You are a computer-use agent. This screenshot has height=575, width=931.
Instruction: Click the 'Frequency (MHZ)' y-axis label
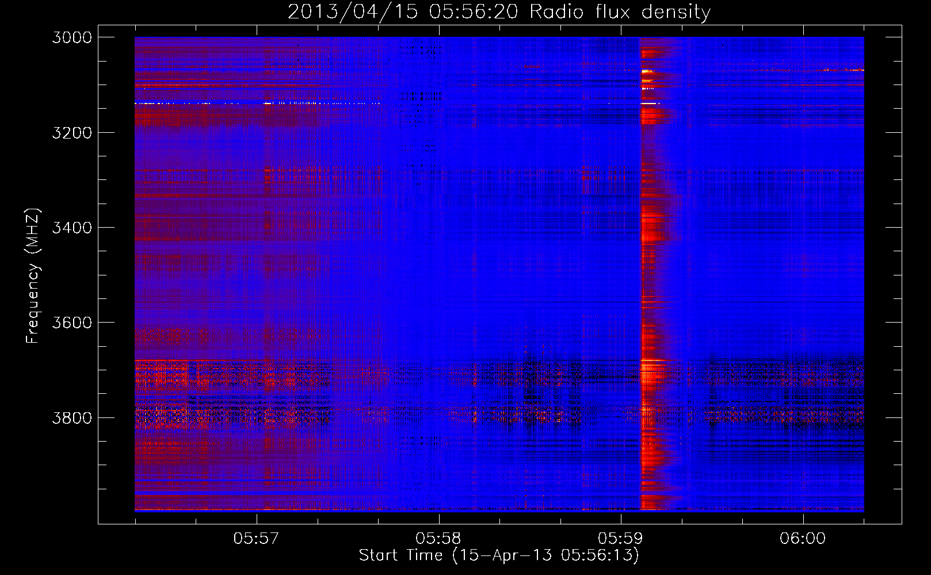[x=33, y=276]
